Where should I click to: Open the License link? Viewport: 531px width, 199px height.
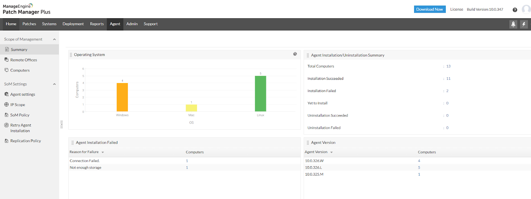tap(457, 9)
